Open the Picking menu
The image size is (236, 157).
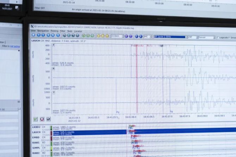pyautogui.click(x=54, y=31)
